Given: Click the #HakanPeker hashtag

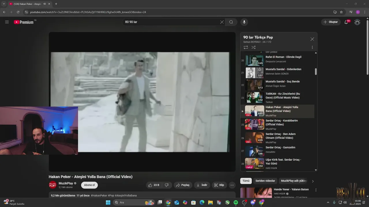Looking at the screenshot, I should pos(99,195).
